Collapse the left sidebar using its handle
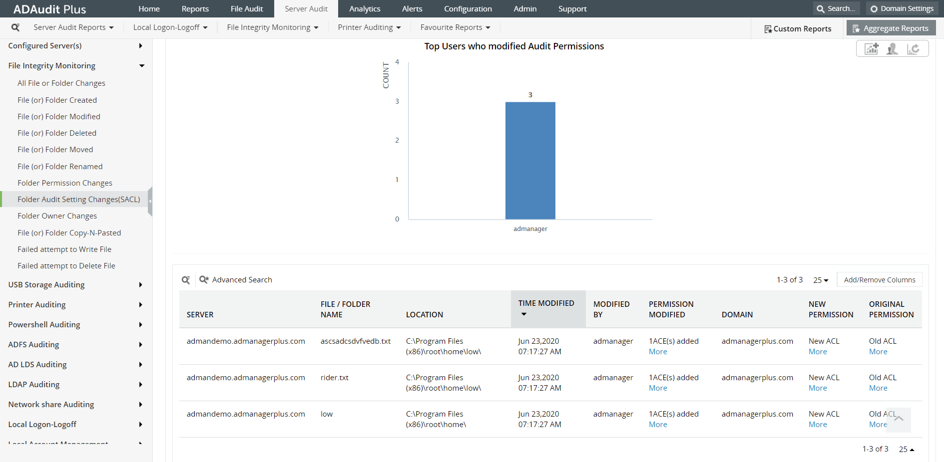 (x=150, y=202)
